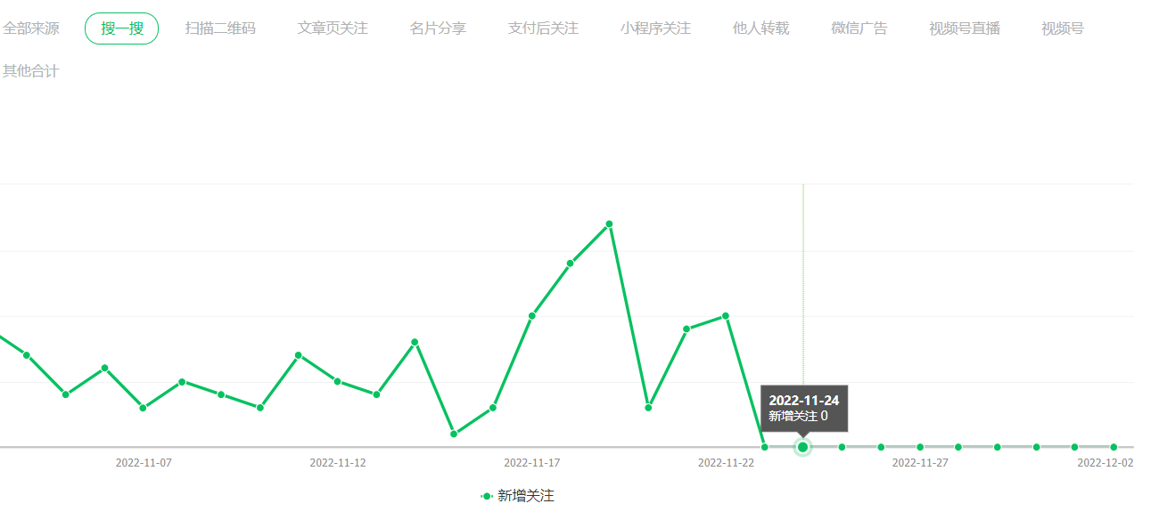This screenshot has height=528, width=1151.
Task: Select the data point above 2022-11-17 label
Action: pos(531,316)
